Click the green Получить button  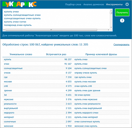122,12
